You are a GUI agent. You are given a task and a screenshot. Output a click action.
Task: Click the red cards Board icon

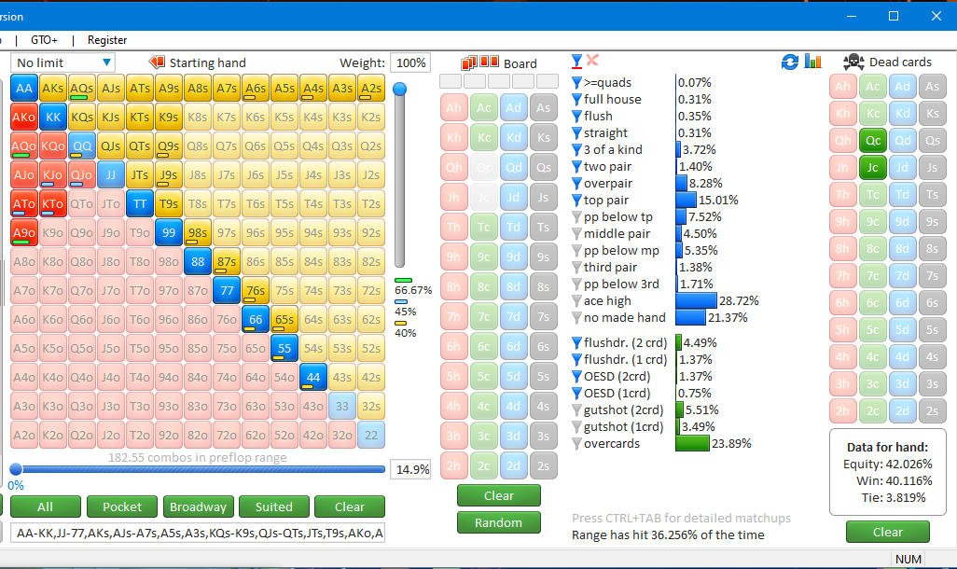coord(480,62)
